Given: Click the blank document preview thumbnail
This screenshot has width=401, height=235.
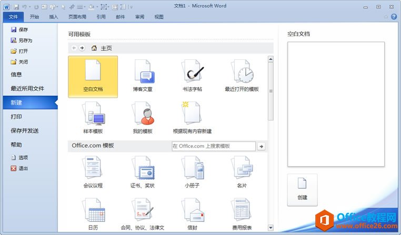Looking at the screenshot, I should pyautogui.click(x=336, y=104).
